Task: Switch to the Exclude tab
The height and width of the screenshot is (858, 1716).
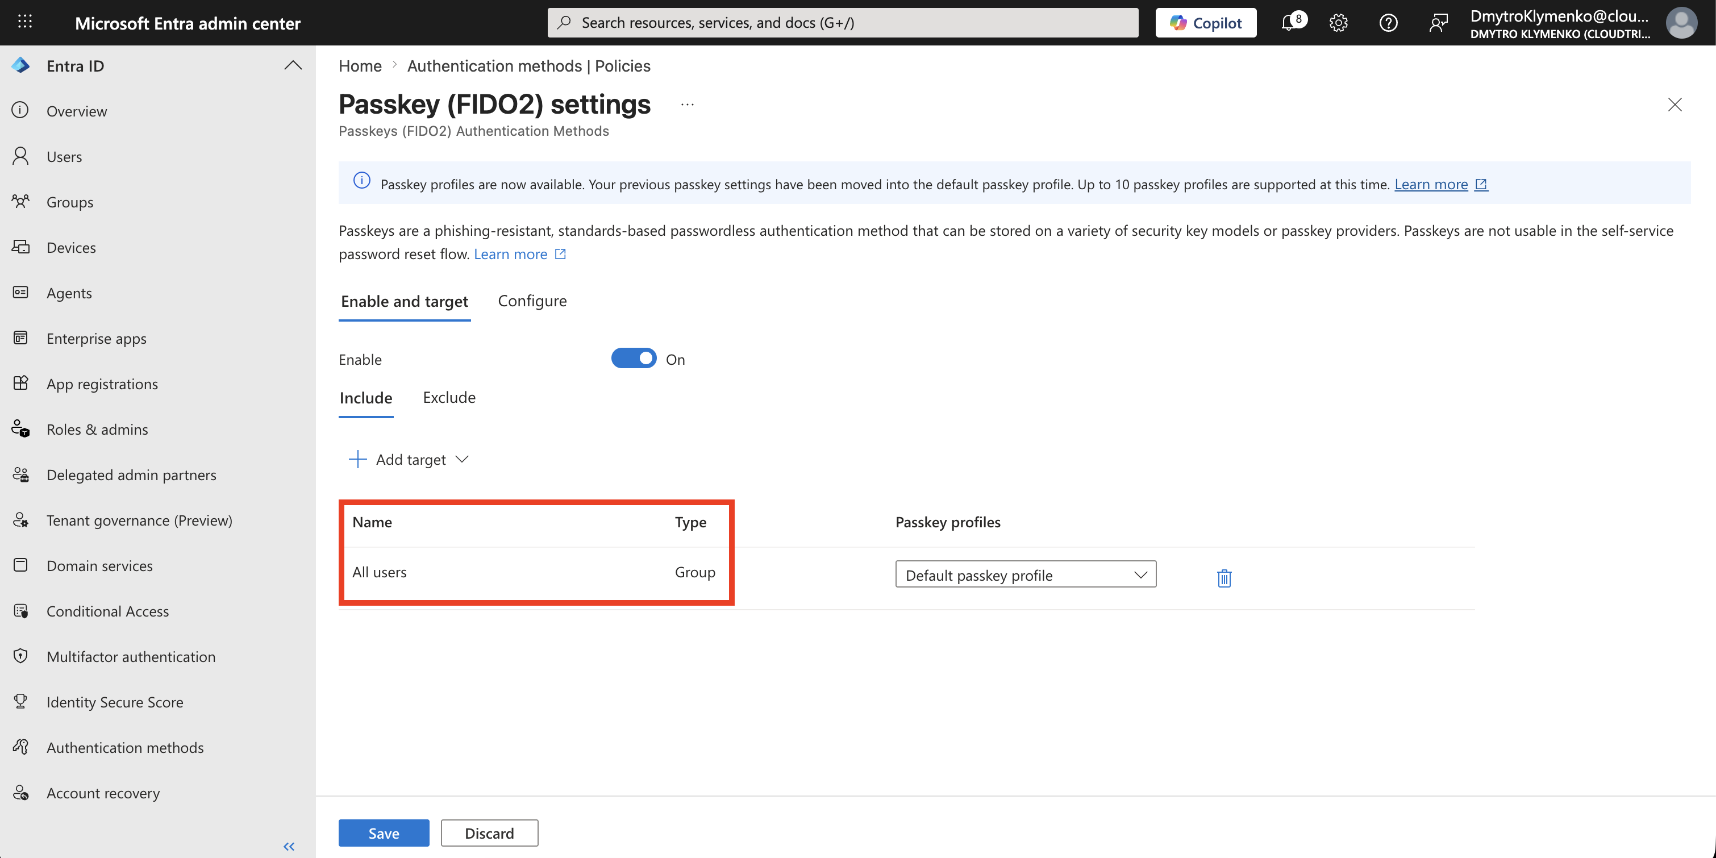Action: pos(449,397)
